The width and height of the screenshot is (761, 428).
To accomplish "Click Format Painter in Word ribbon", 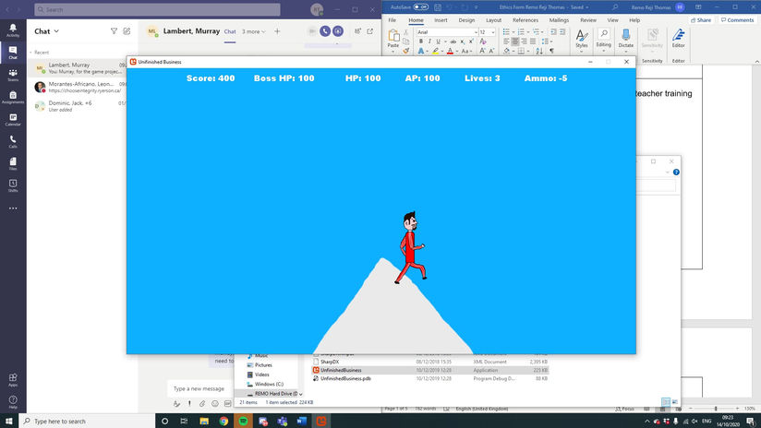I will tap(405, 51).
